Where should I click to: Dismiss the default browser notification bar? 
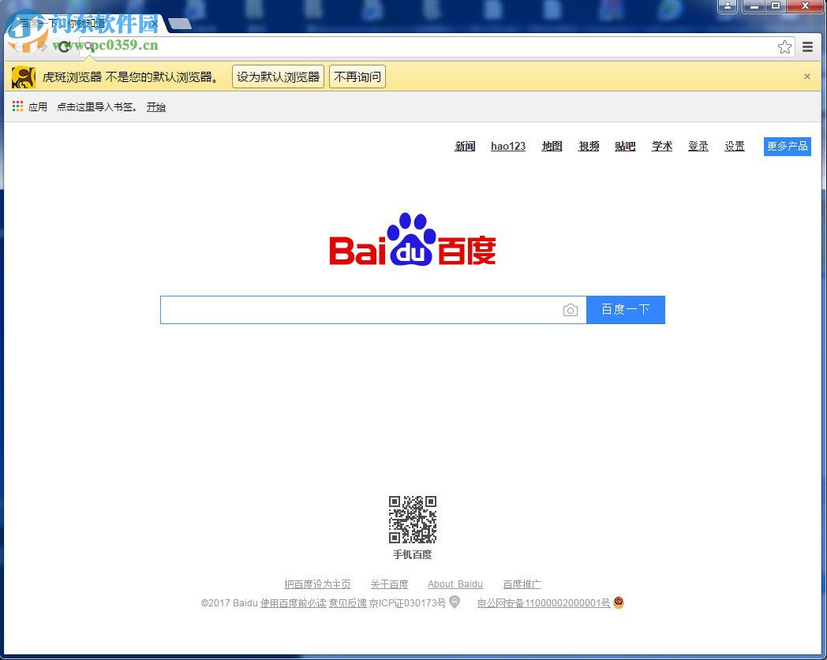pyautogui.click(x=806, y=76)
